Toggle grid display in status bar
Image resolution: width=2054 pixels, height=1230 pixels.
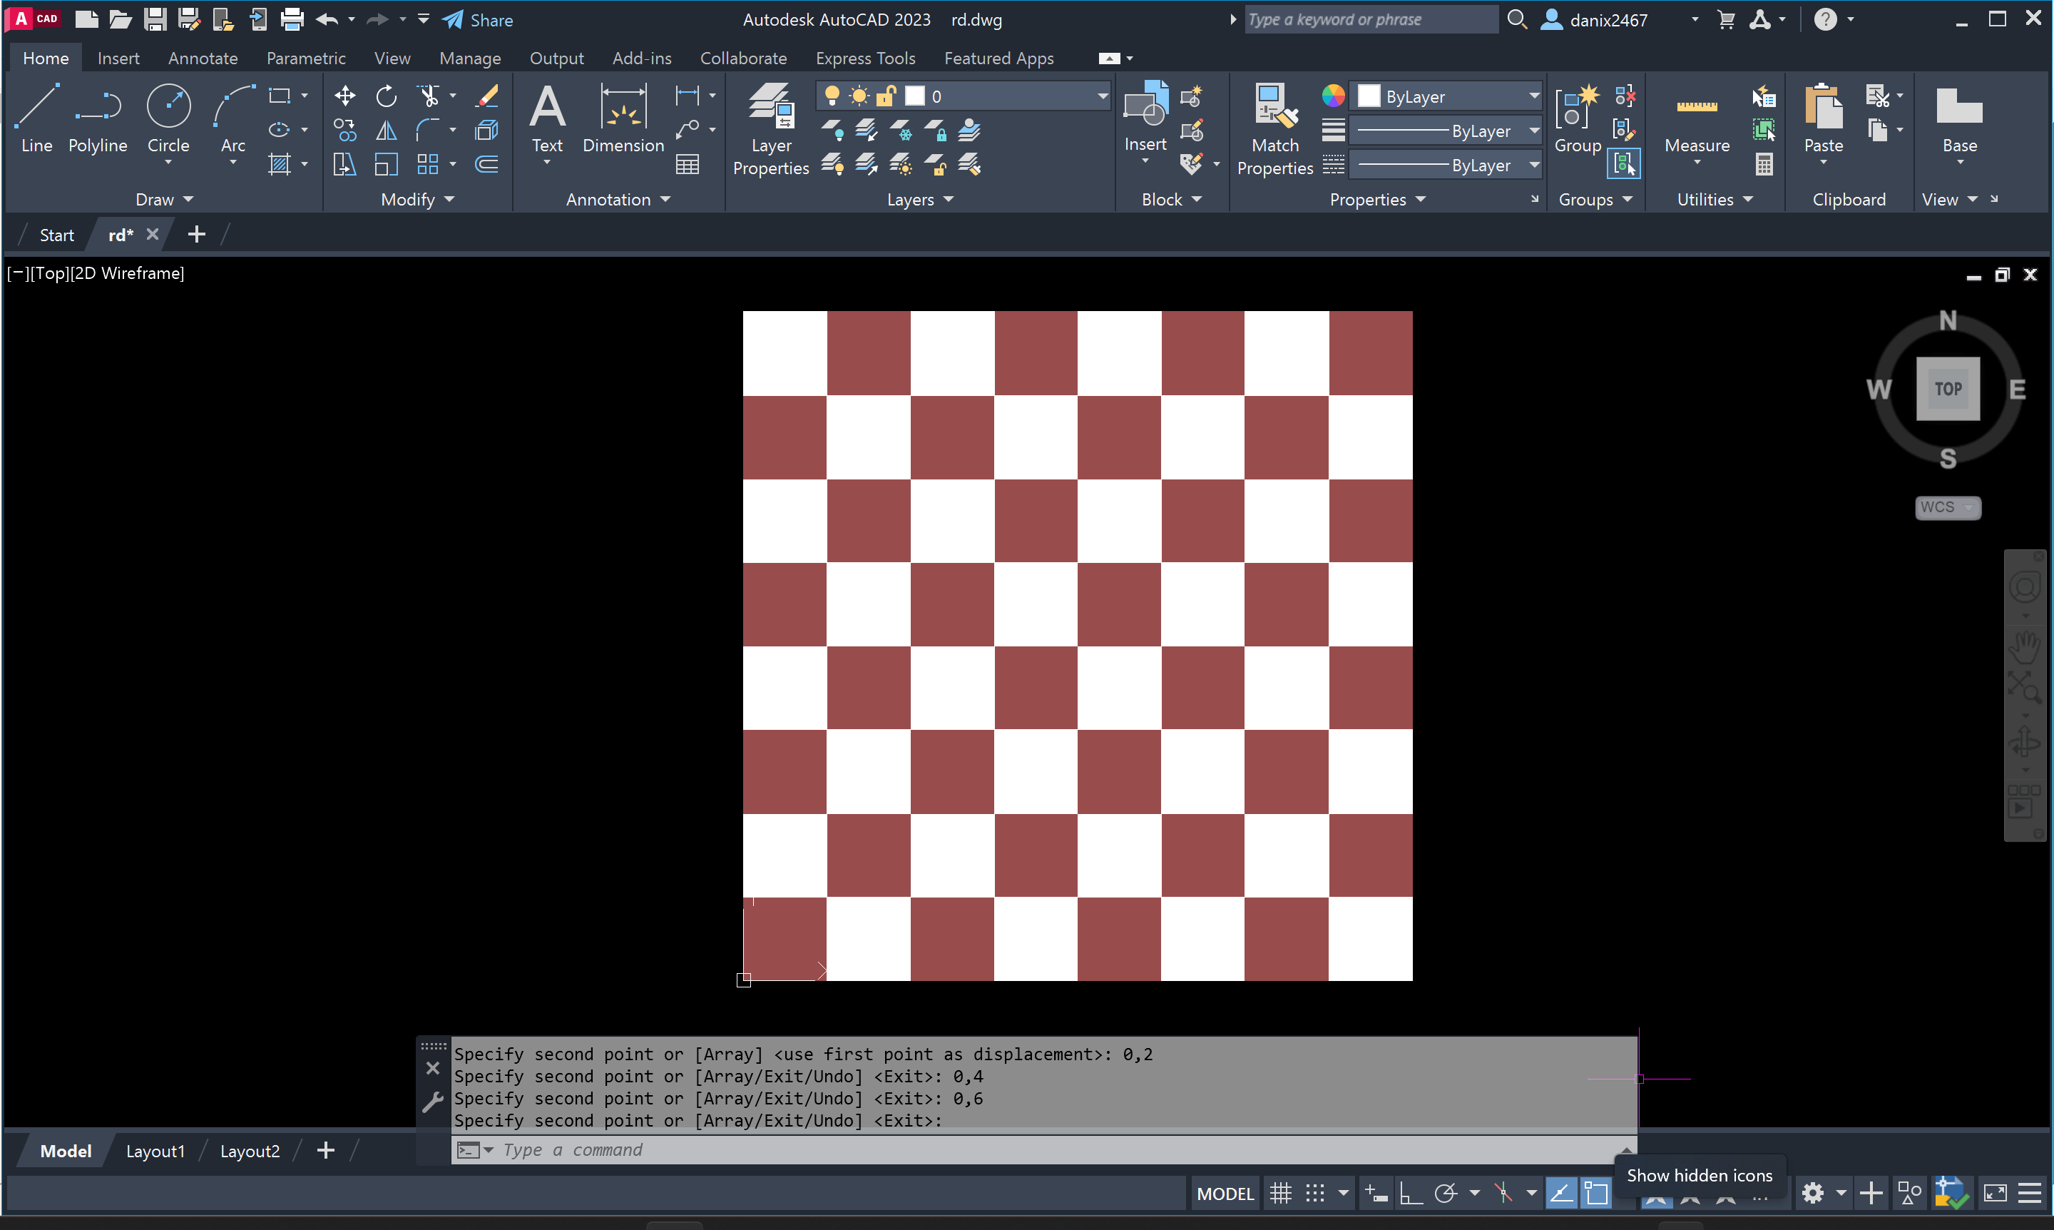(x=1280, y=1193)
